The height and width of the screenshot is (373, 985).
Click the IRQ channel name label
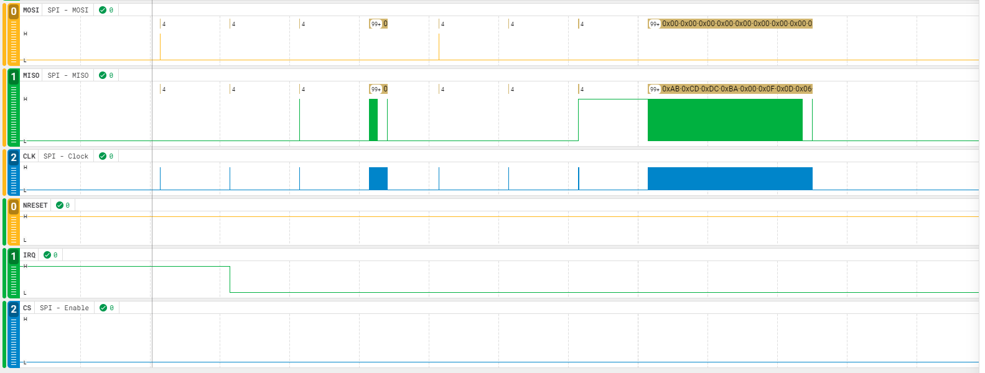[x=29, y=255]
